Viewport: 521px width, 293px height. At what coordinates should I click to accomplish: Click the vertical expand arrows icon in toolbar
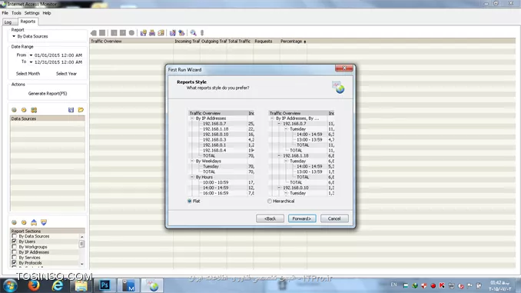[202, 33]
